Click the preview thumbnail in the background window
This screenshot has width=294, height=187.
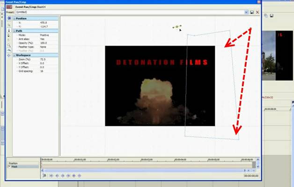(x=277, y=55)
